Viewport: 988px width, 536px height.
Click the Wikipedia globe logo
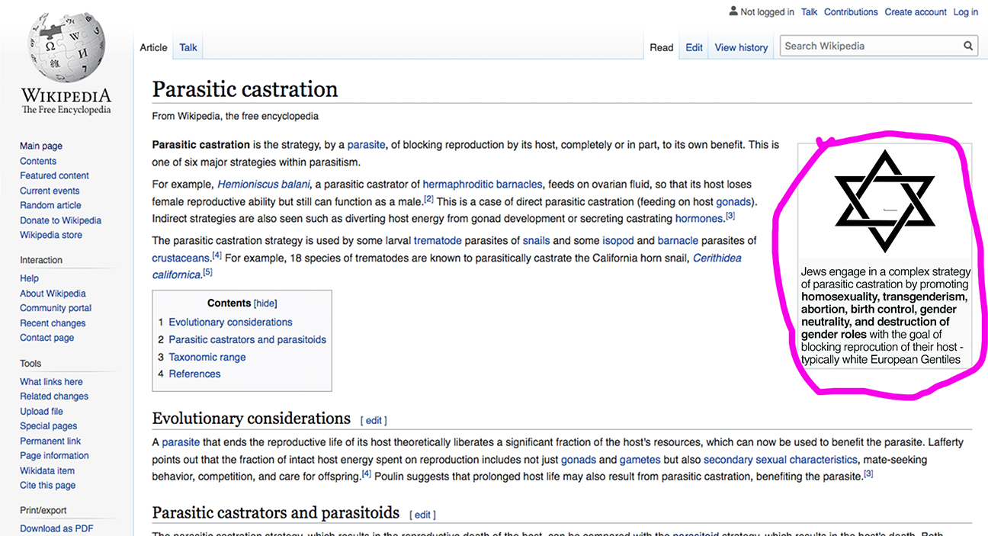click(66, 47)
